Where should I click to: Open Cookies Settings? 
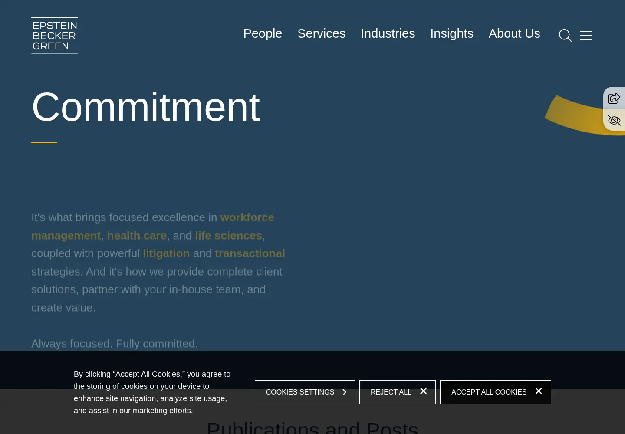(x=305, y=392)
